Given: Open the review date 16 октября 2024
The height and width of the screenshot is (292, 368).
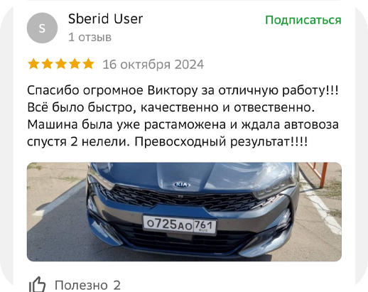Looking at the screenshot, I should point(153,65).
